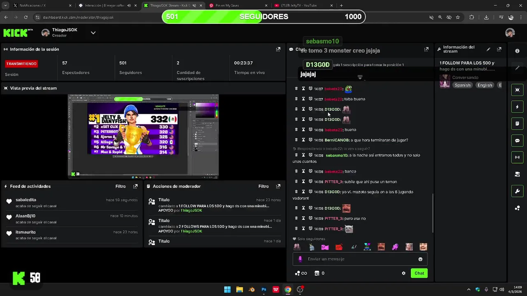
Task: Expand the pinned message handle in chat
Action: 360,77
